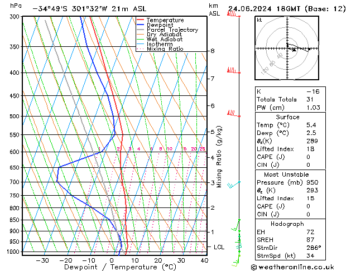The width and height of the screenshot is (351, 271).
Task: Click the '40' temperature axis label
Action: [x=204, y=261]
